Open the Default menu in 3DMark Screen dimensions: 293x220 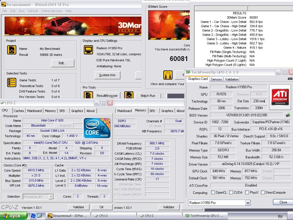[x=33, y=11]
